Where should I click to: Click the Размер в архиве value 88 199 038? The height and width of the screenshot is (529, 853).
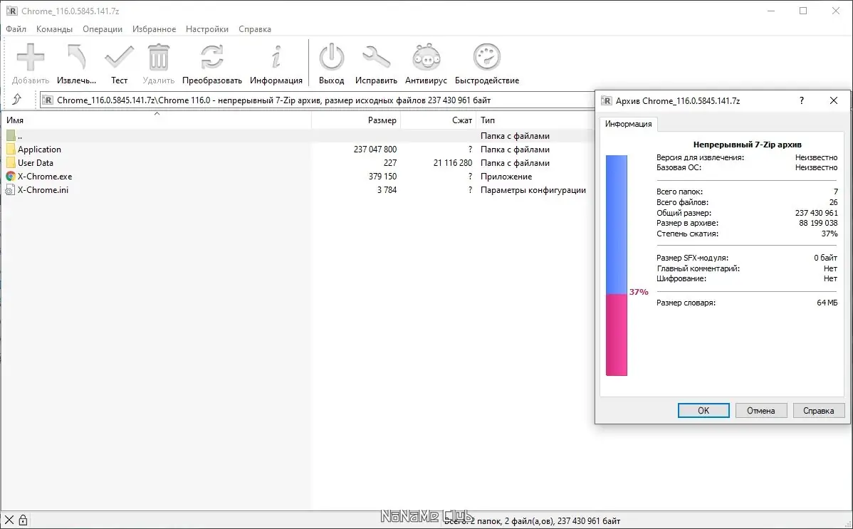coord(818,223)
